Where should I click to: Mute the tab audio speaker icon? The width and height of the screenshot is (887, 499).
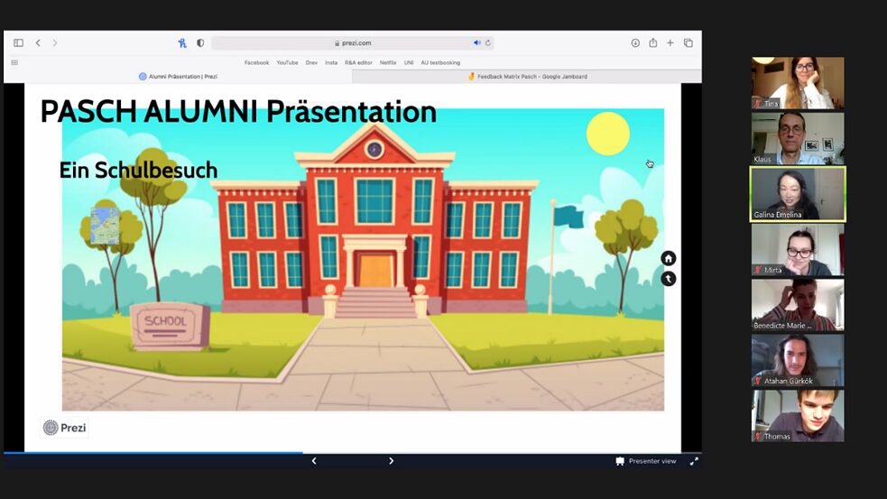477,42
